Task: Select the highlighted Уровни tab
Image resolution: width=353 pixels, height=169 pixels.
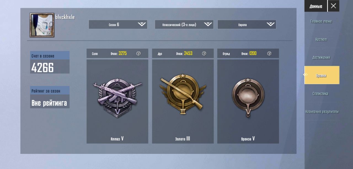Action: (x=322, y=75)
